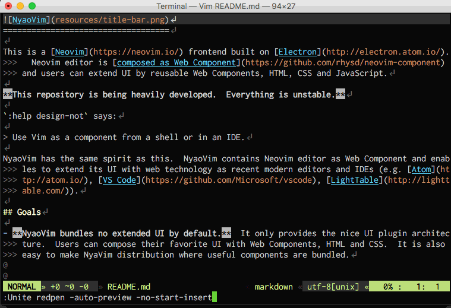Viewport: 451px width, 308px height.
Task: Click the Neovim link text
Action: coord(70,52)
